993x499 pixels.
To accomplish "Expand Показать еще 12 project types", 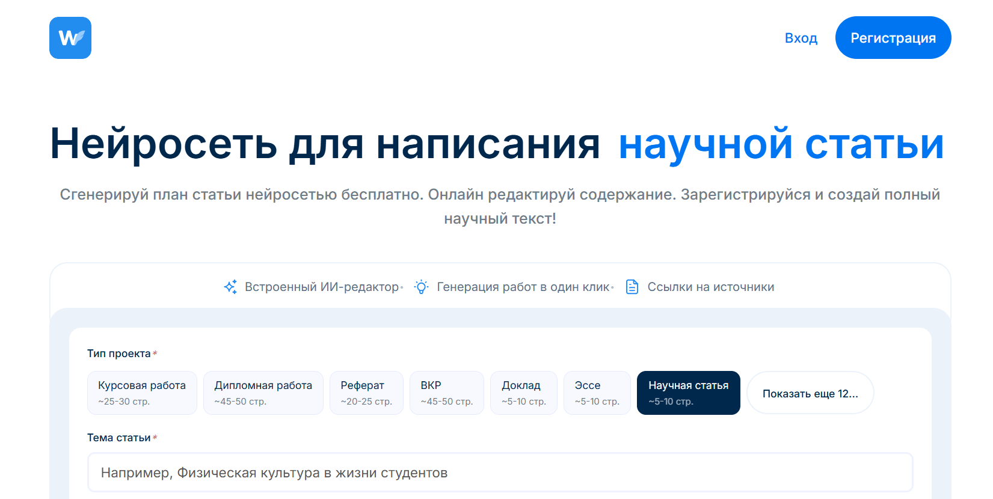I will (x=810, y=393).
